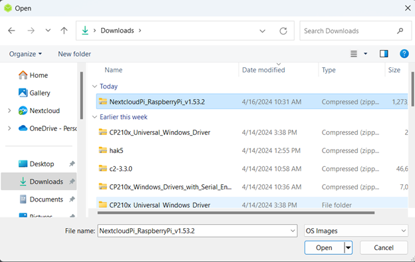
Task: Click the horizontal scrollbar of file list
Action: pos(236,213)
